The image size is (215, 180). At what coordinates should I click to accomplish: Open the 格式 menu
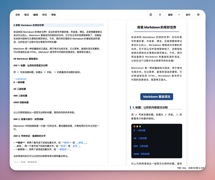point(27,15)
